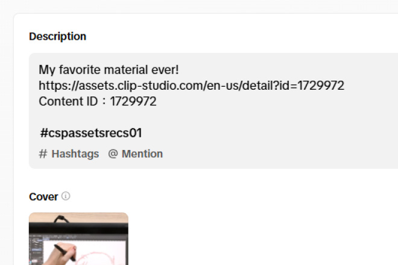Viewport: 398px width, 265px height.
Task: Click the info icon beside Cover
Action: 66,196
